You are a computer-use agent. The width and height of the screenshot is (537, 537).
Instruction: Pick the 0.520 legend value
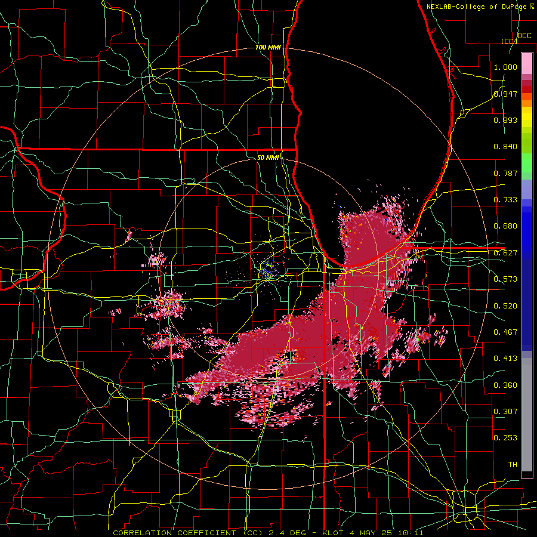tap(505, 306)
